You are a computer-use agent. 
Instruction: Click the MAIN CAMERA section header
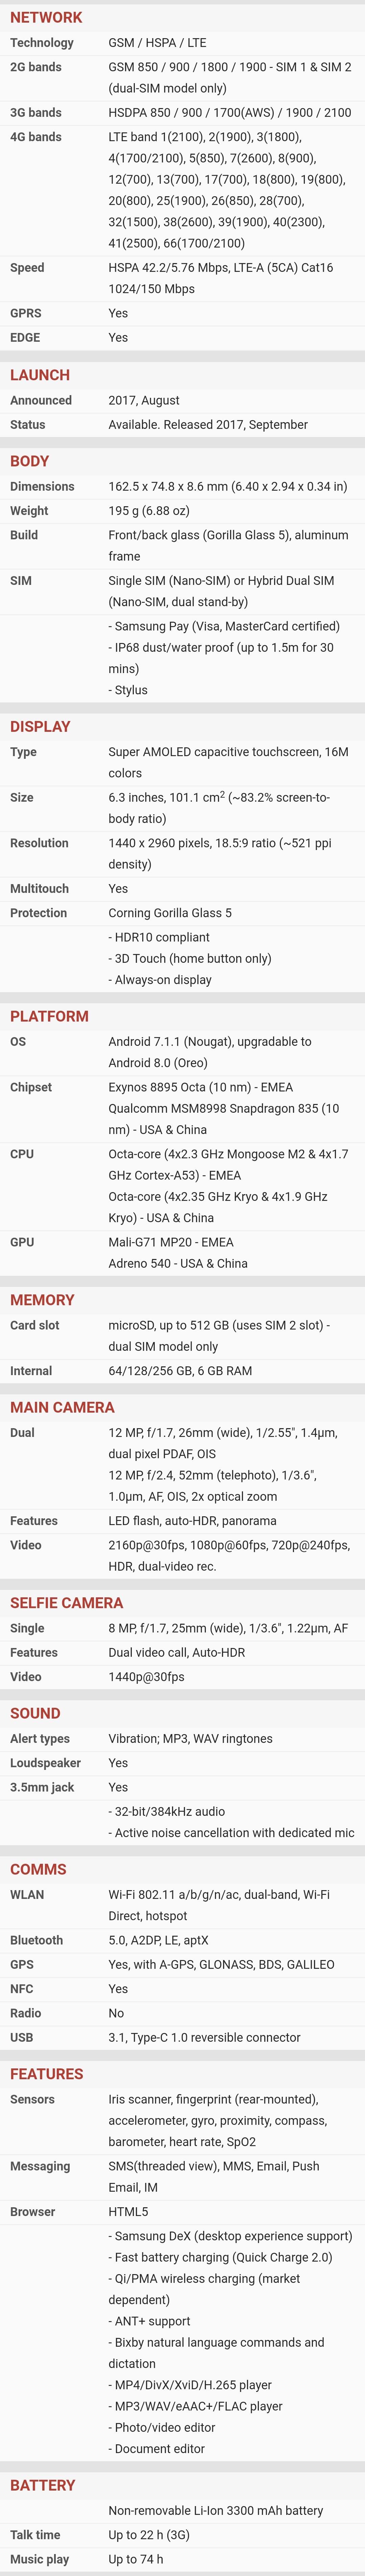point(62,1407)
